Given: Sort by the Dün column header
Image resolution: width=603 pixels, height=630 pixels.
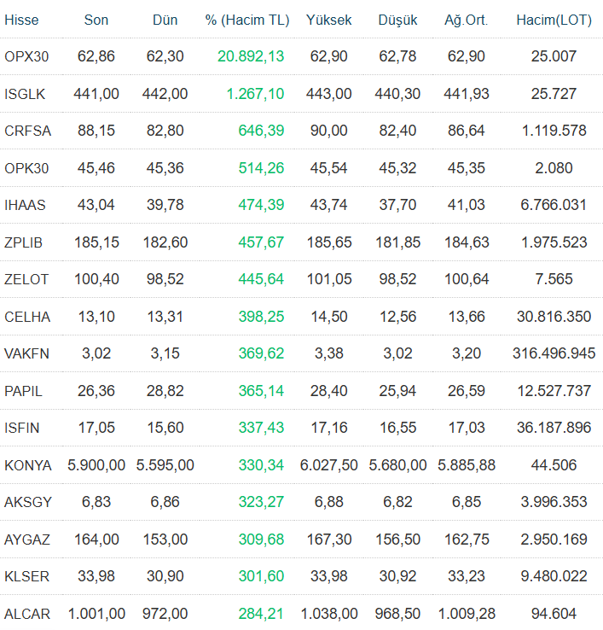Looking at the screenshot, I should [x=165, y=20].
